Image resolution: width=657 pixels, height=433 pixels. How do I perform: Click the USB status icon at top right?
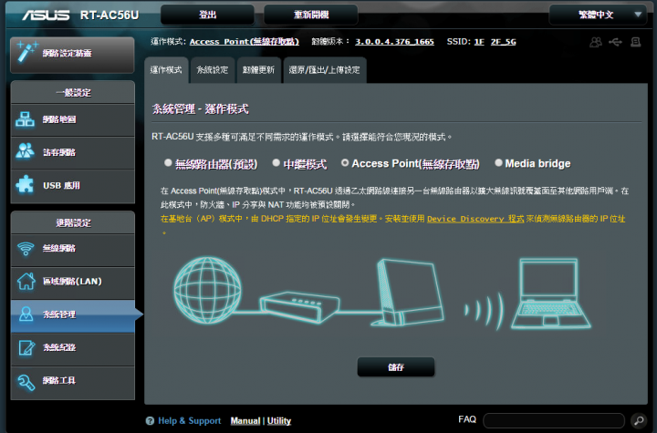tap(616, 42)
